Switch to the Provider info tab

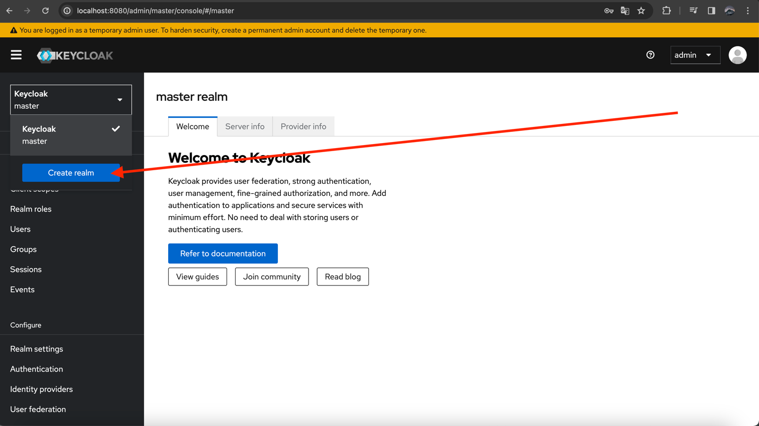(303, 126)
